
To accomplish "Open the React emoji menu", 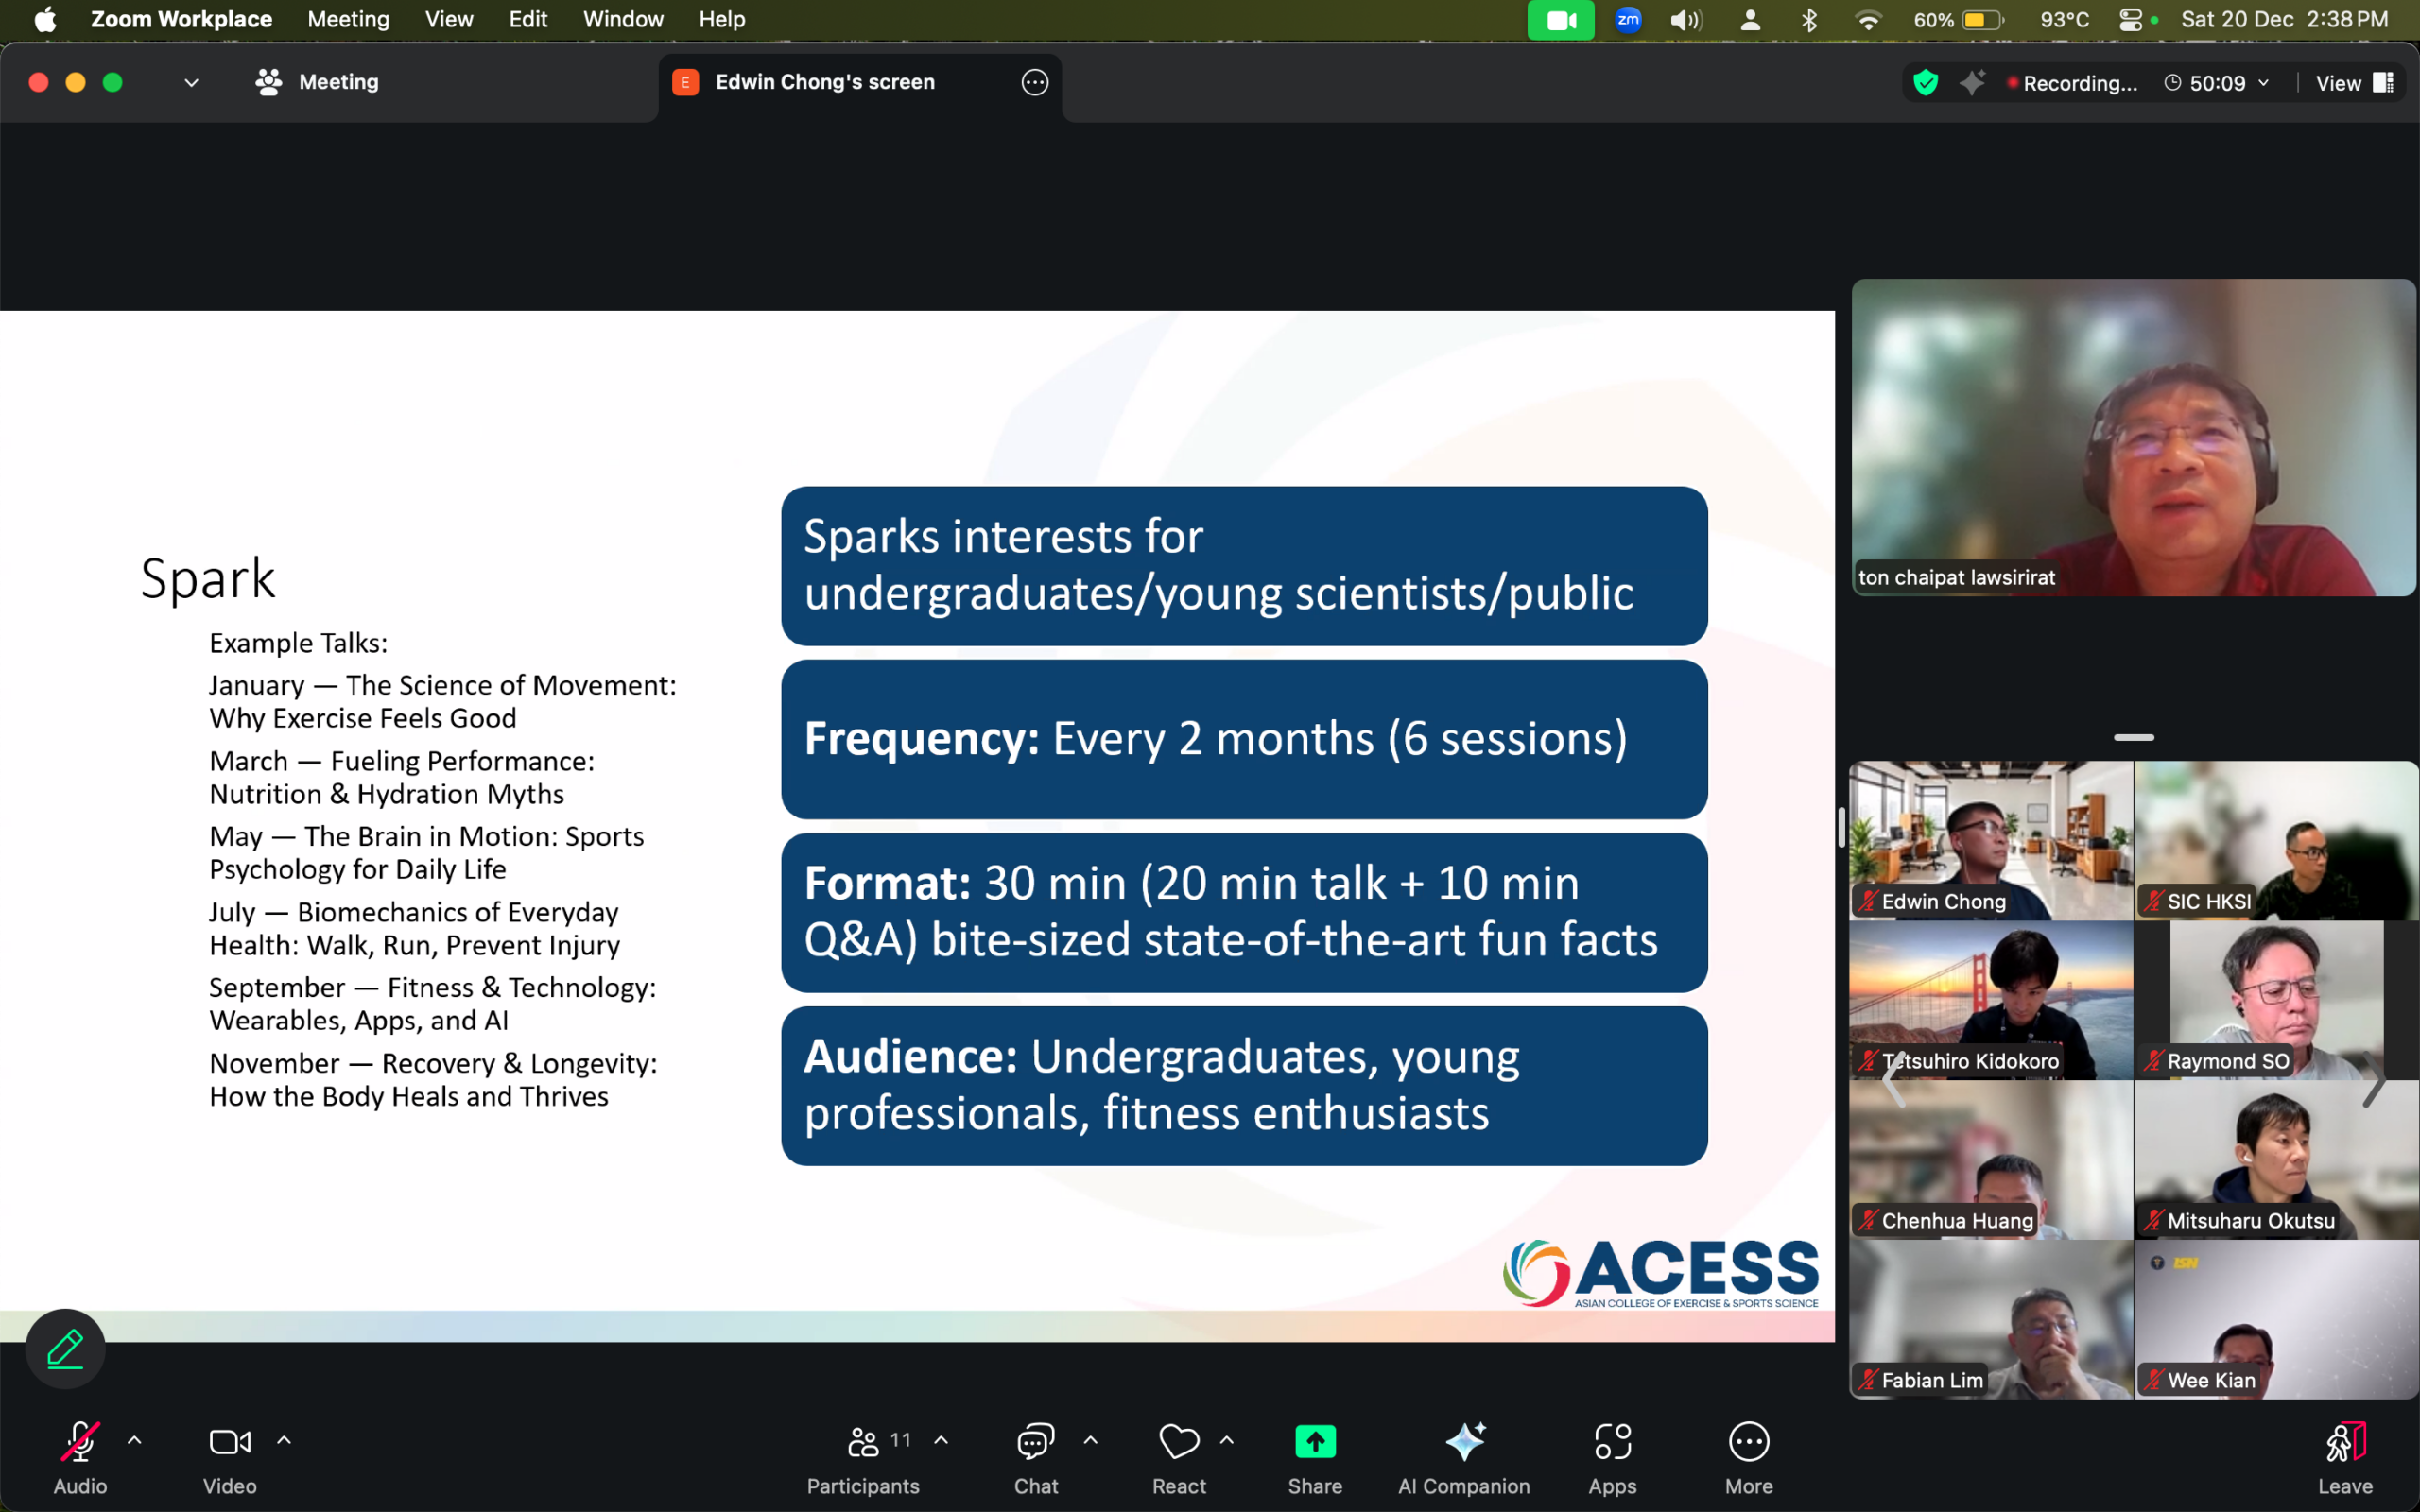I will [1179, 1457].
